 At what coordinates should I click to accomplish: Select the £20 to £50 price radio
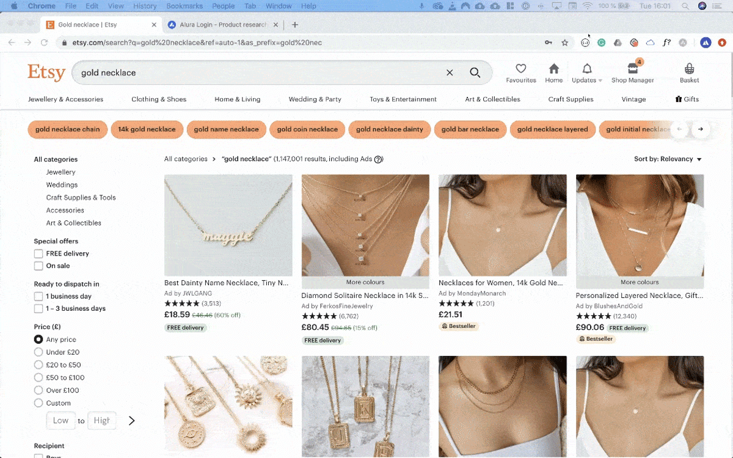pos(37,365)
